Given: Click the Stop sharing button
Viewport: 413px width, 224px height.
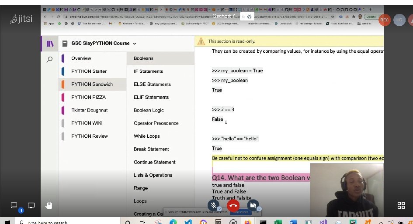Looking at the screenshot, I should pyautogui.click(x=241, y=212).
